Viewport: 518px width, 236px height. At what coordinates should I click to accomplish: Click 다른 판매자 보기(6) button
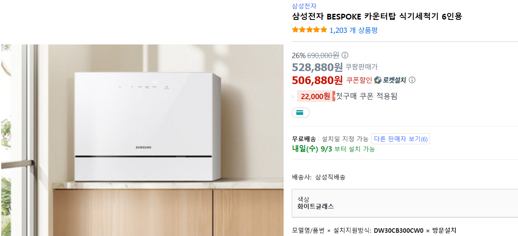click(x=400, y=139)
